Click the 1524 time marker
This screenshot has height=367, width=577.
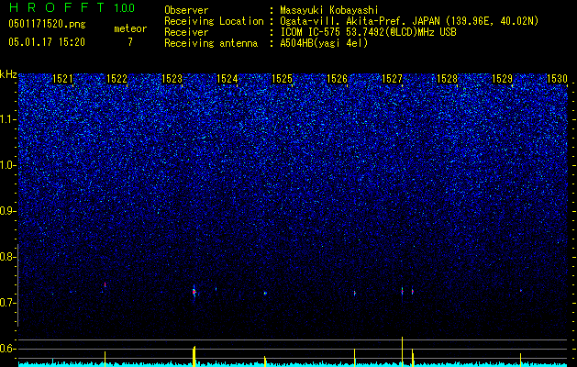(x=227, y=79)
